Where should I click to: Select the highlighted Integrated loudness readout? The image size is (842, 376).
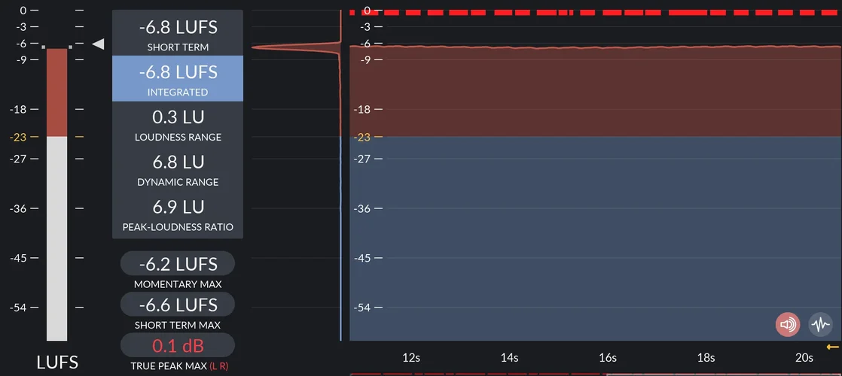tap(178, 79)
